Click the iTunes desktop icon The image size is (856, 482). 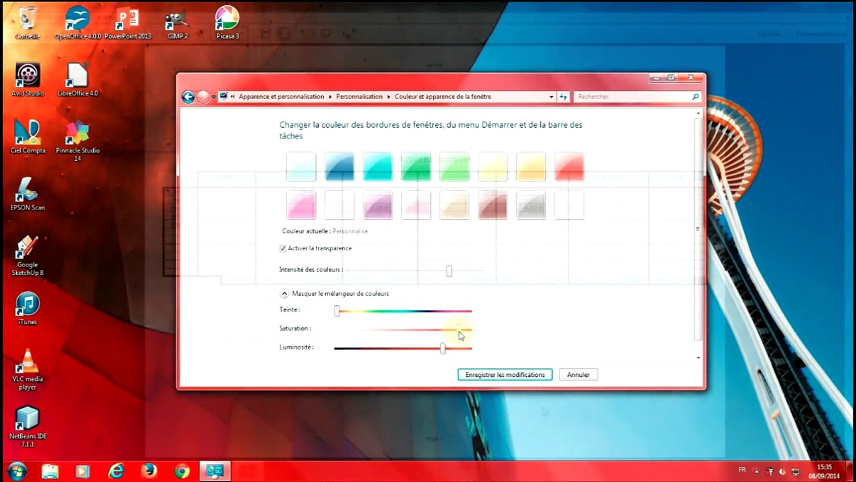(27, 309)
